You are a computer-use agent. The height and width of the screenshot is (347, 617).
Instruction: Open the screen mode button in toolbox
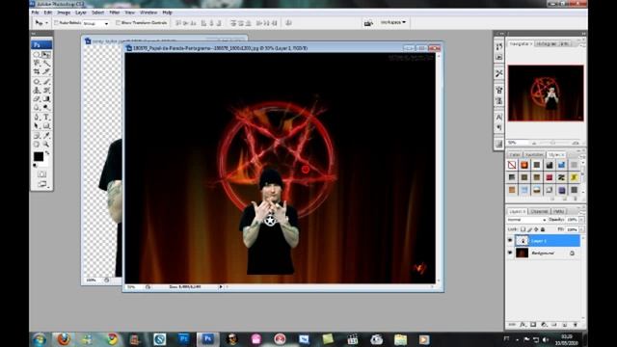coord(42,183)
